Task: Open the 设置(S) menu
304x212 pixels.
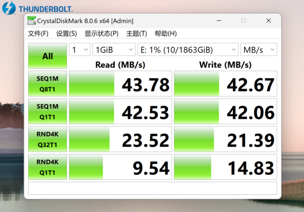Action: [x=67, y=33]
